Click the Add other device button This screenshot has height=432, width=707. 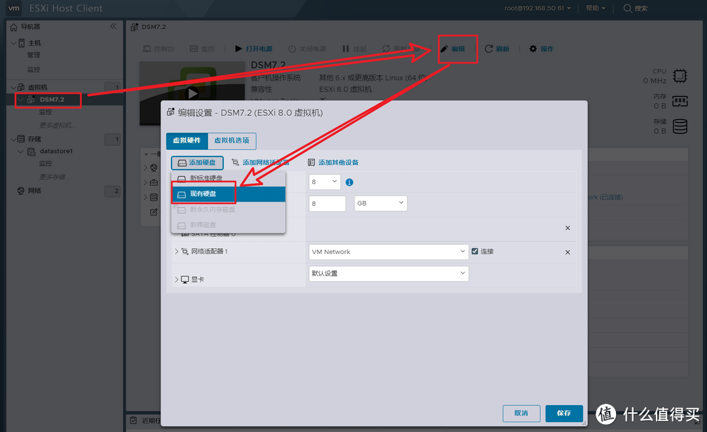tap(333, 162)
